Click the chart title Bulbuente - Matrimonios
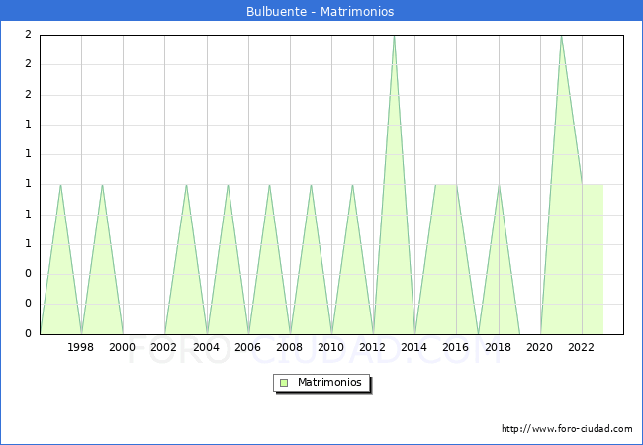Screen dimensions: 643x445 click(321, 12)
